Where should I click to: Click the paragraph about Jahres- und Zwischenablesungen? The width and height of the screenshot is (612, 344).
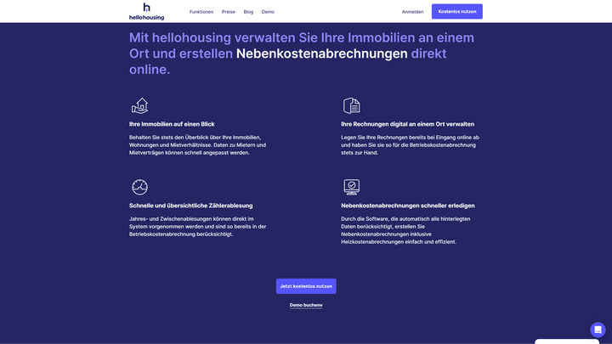tap(197, 226)
